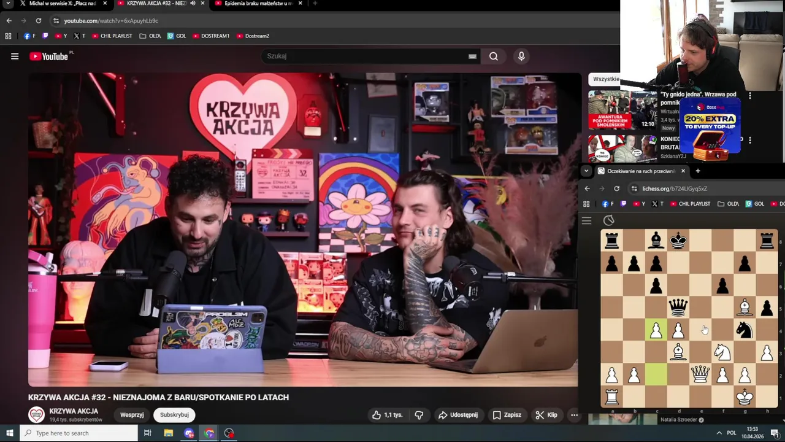Open the DOSTREAM1 bookmark

211,36
